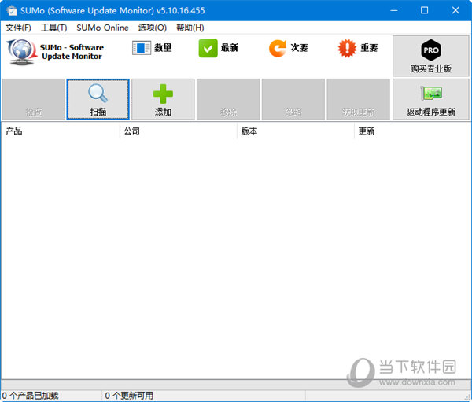This screenshot has height=402, width=472.
Task: Click the disabled 检查 check button
Action: point(33,99)
